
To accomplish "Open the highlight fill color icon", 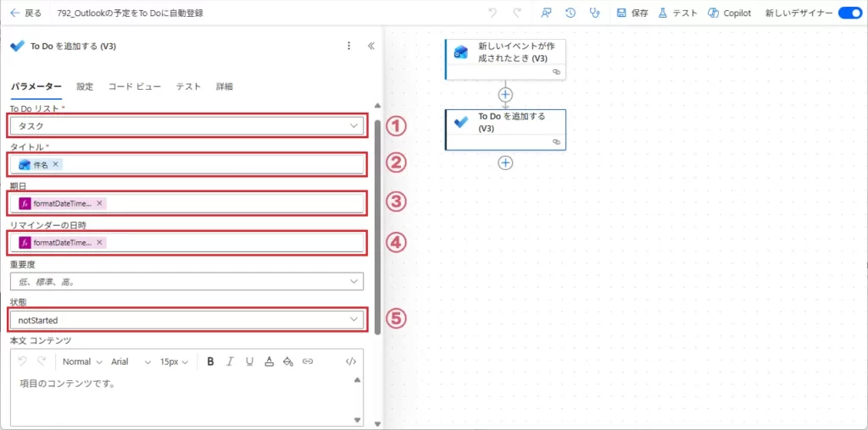I will coord(288,361).
